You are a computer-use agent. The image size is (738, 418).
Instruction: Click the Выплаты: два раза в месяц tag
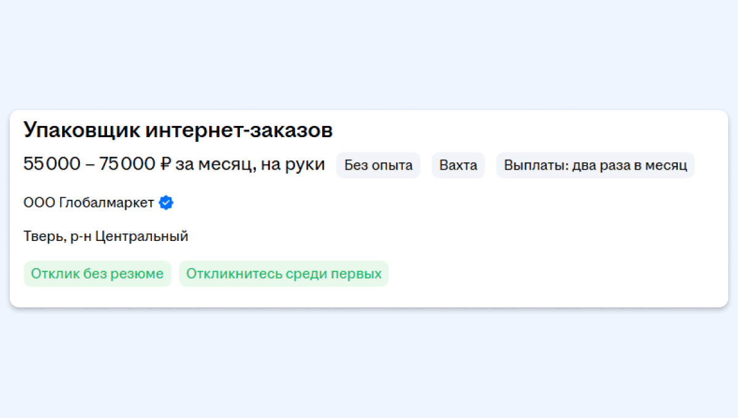point(595,165)
